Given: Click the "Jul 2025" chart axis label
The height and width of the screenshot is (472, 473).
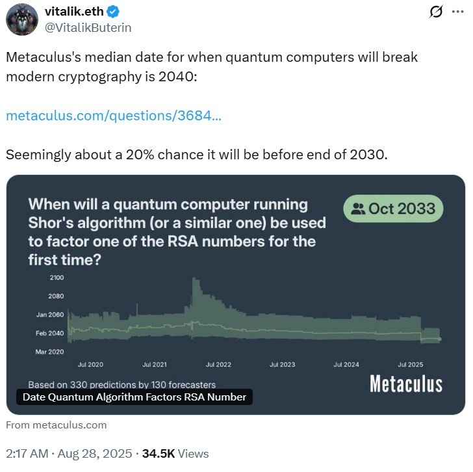Looking at the screenshot, I should pyautogui.click(x=410, y=365).
